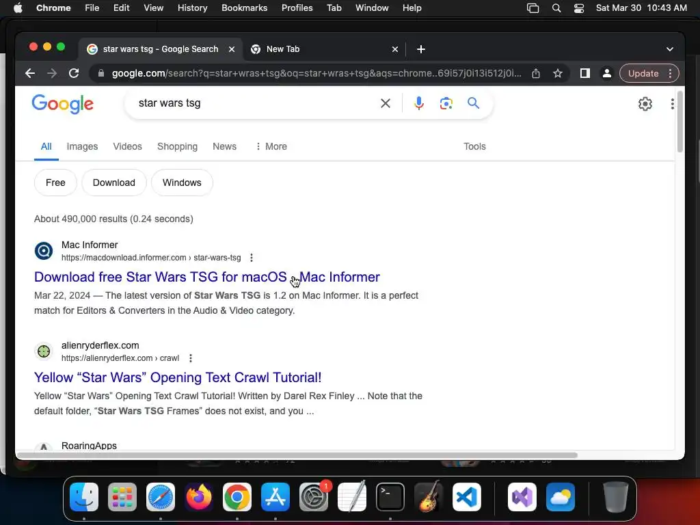
Task: Open the History menu in menu bar
Action: [192, 8]
